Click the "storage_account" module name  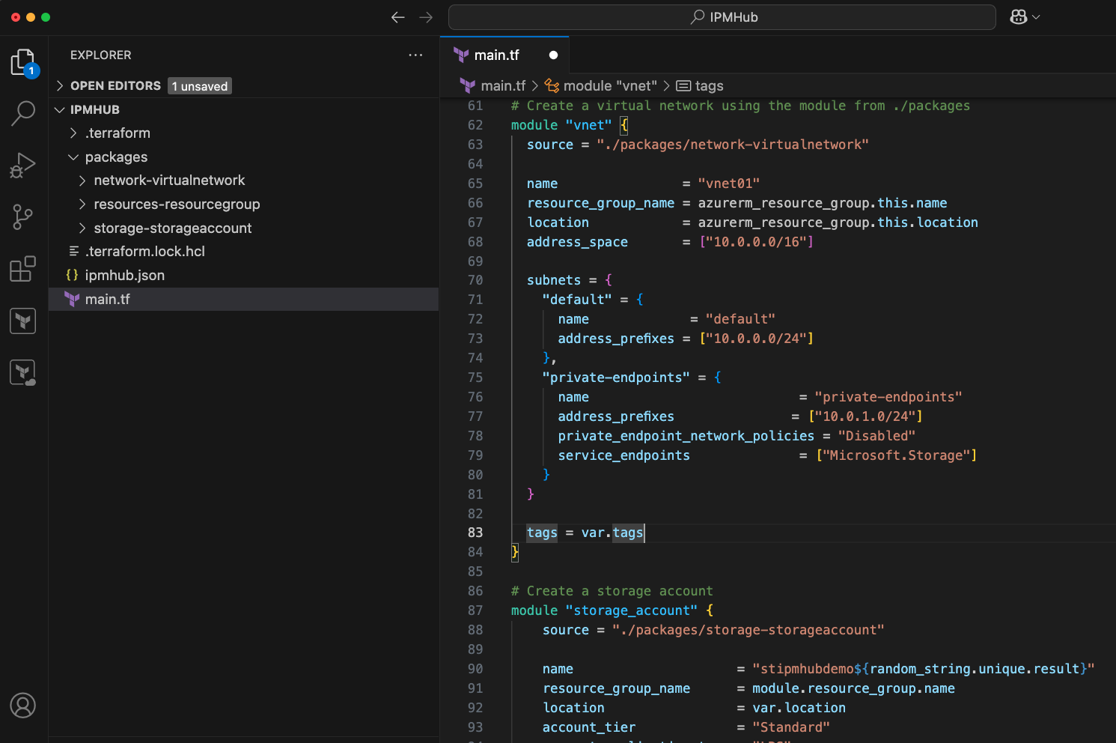click(632, 610)
